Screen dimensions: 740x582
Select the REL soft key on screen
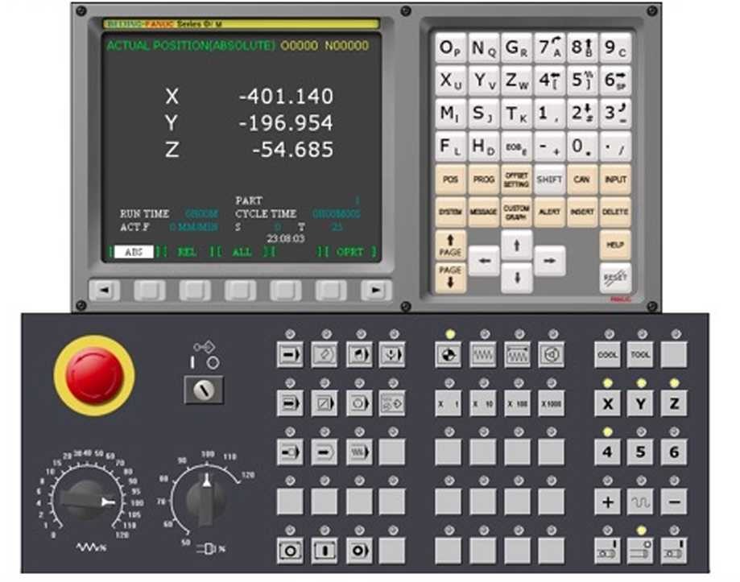tap(187, 252)
